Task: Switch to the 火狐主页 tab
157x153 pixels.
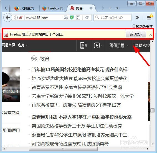Action: [x=24, y=8]
